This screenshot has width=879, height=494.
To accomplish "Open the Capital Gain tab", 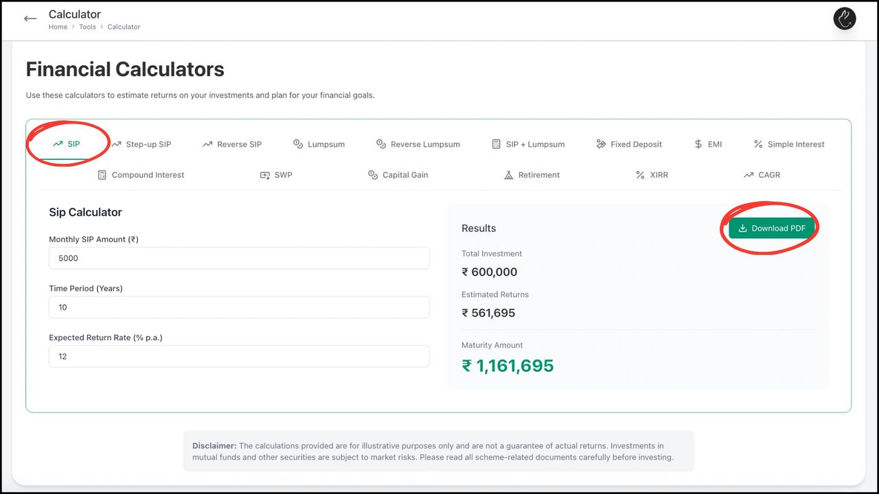I will tap(398, 175).
